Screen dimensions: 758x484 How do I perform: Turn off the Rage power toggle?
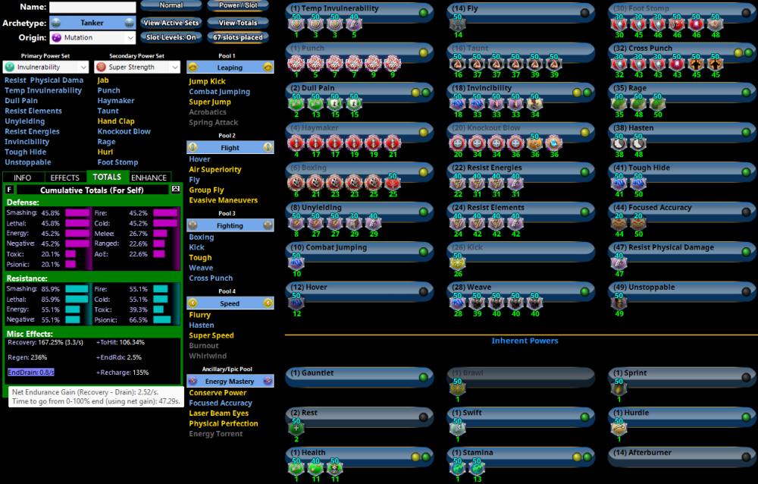pyautogui.click(x=744, y=93)
